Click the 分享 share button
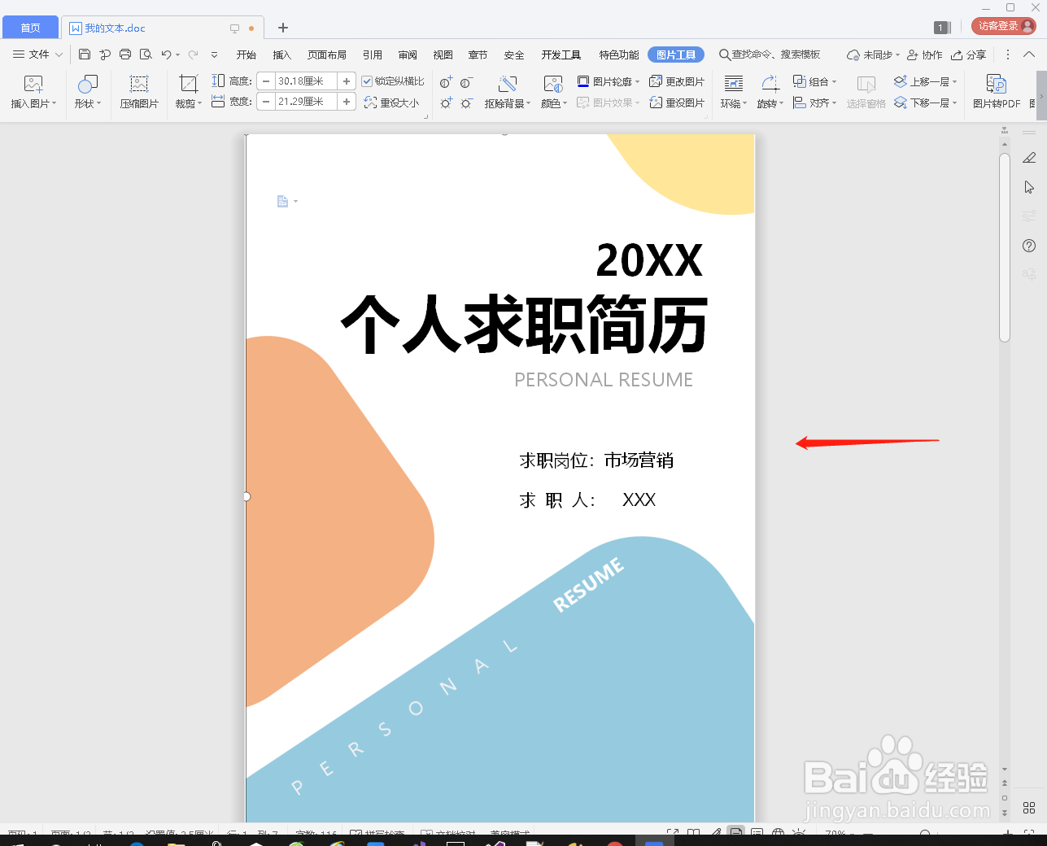 970,54
